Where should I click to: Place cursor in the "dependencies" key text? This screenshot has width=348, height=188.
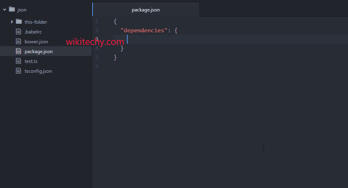pyautogui.click(x=143, y=30)
